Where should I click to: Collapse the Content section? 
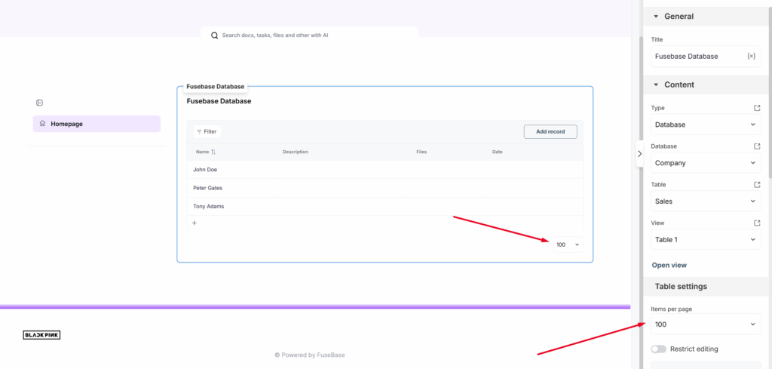pos(656,85)
